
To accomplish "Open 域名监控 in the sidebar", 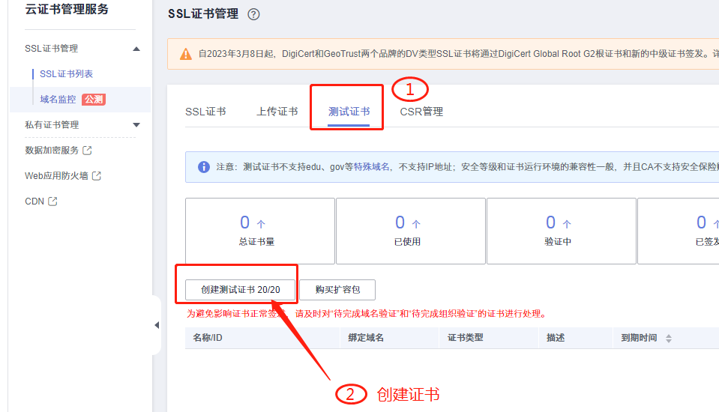I will point(58,100).
